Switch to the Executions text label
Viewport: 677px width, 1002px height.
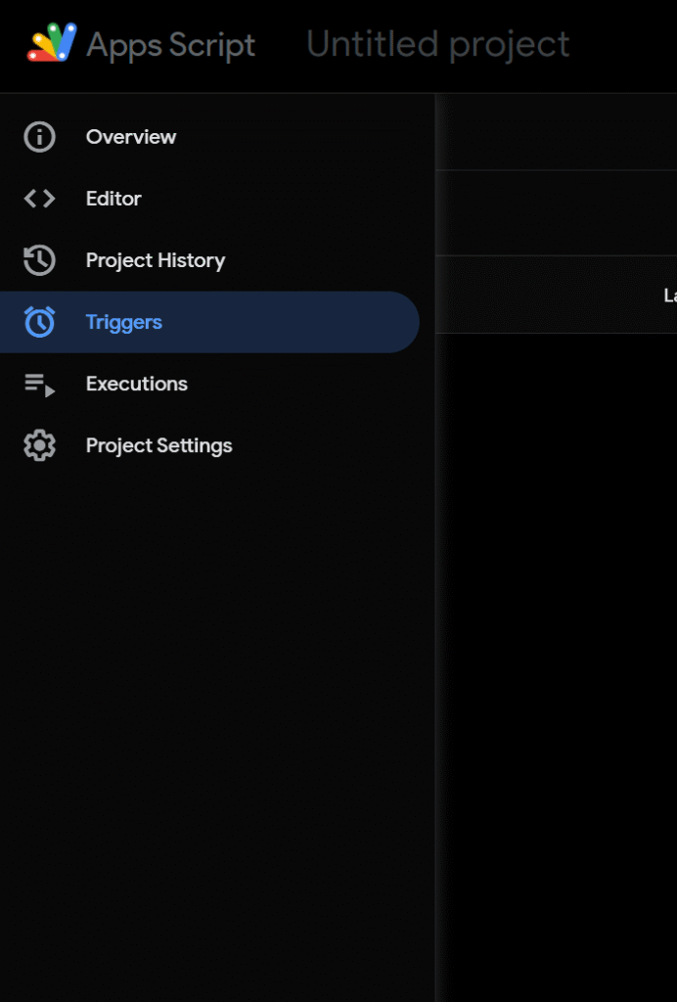[x=137, y=384]
